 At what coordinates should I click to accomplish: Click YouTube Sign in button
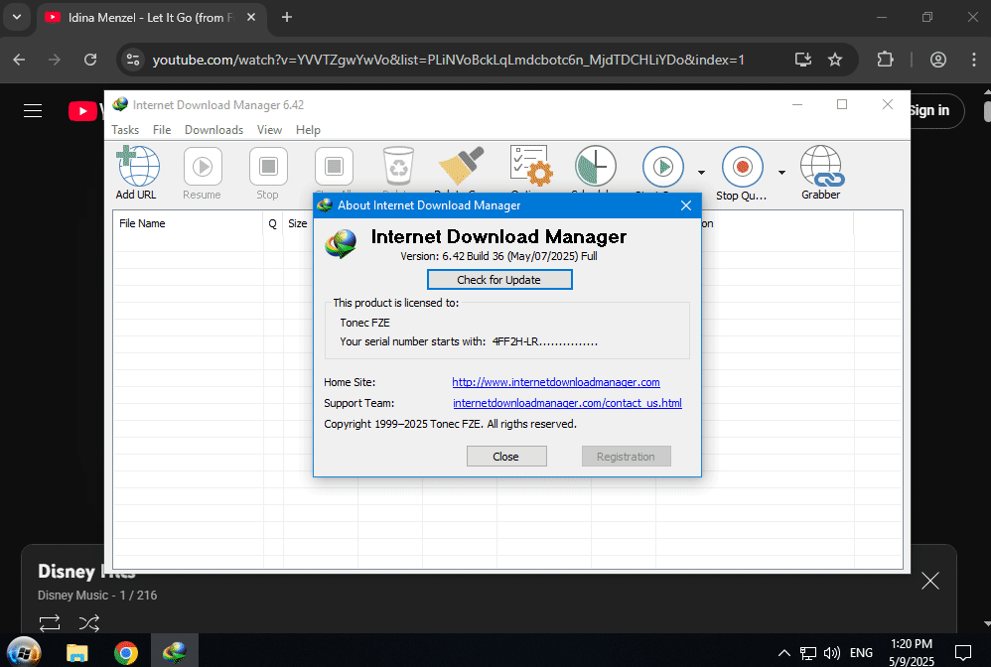[936, 110]
